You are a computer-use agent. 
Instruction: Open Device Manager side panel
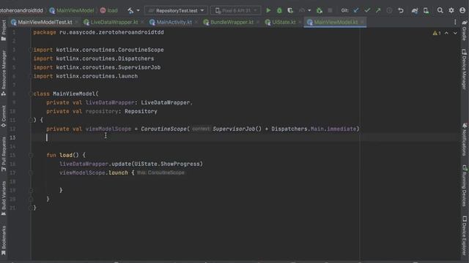[x=464, y=69]
